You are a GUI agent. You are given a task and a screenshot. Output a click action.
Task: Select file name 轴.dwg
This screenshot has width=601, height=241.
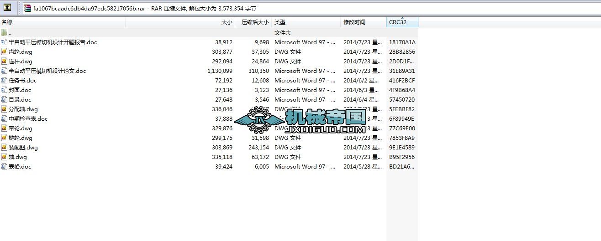pyautogui.click(x=18, y=157)
